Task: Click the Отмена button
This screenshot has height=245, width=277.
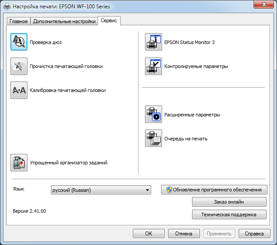Action: 184,234
